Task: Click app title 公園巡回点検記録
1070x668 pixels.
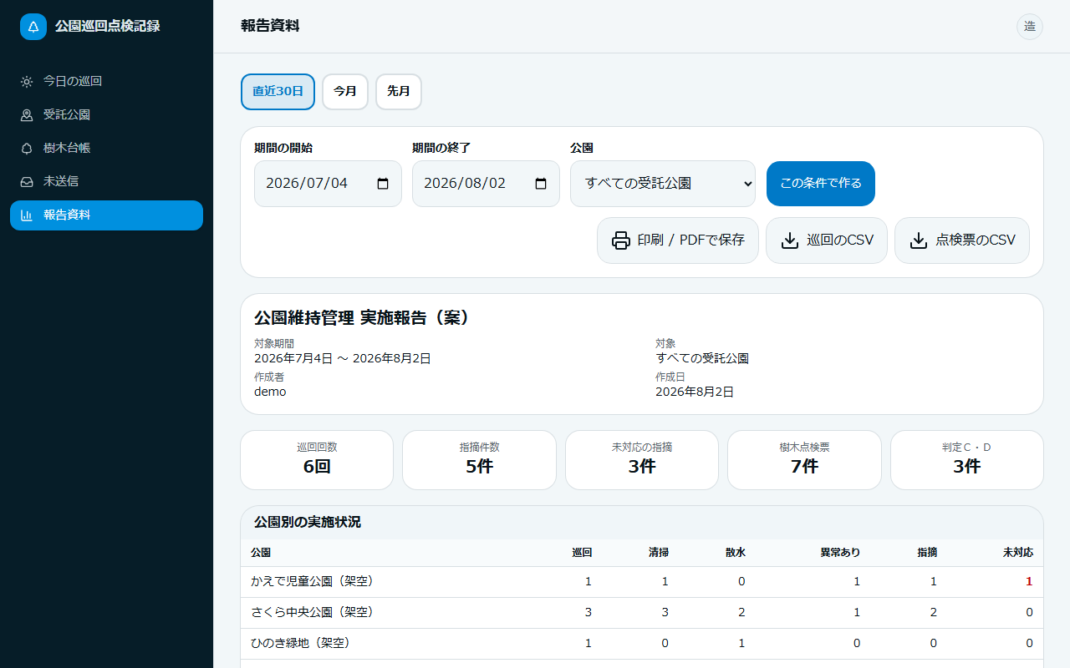Action: pos(107,27)
